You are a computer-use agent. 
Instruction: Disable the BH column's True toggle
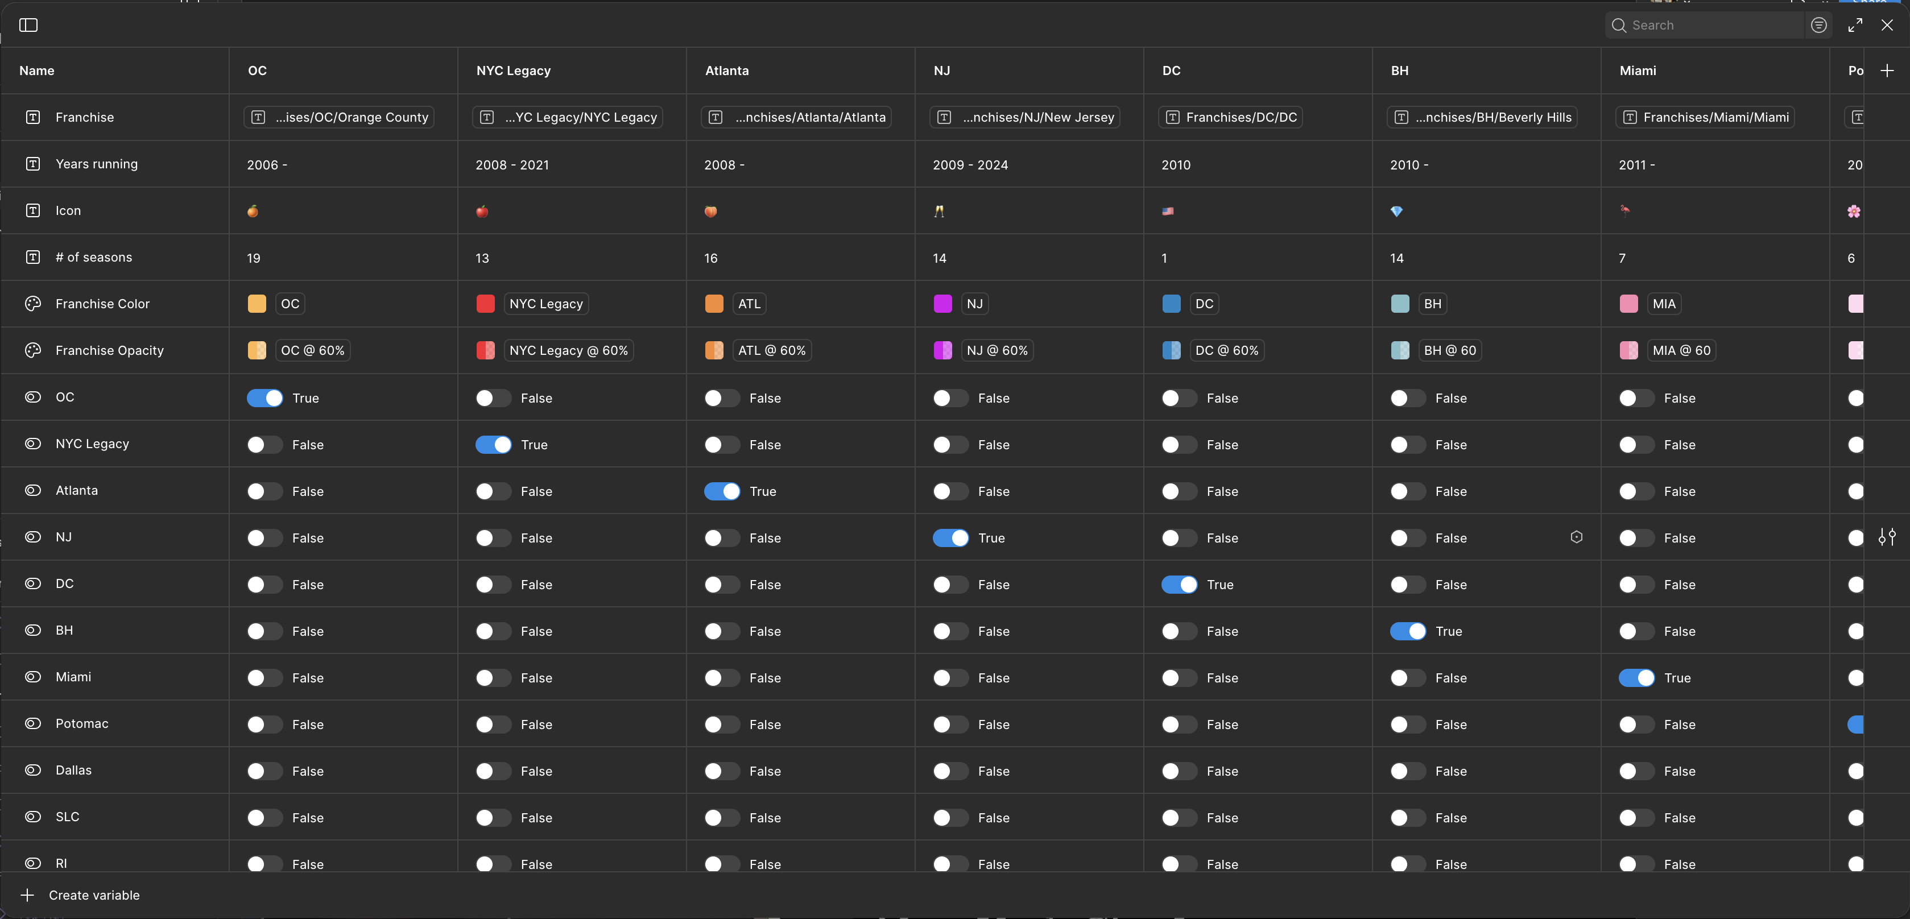coord(1407,631)
